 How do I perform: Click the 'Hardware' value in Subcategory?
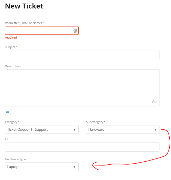click(x=96, y=130)
